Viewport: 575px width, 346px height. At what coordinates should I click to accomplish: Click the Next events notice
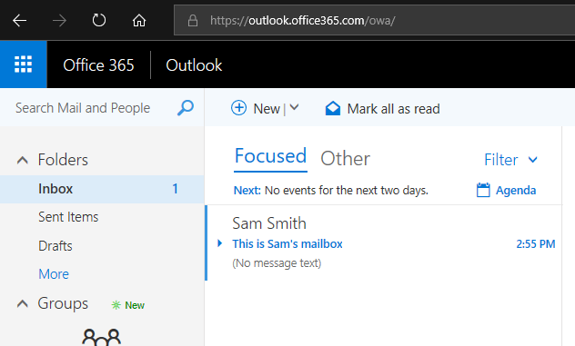(x=331, y=191)
